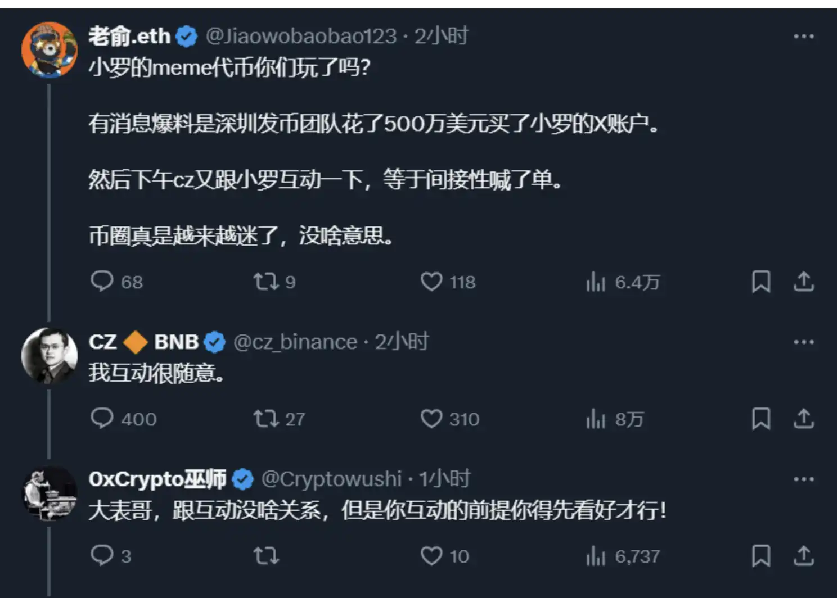Click CZ's profile avatar

coord(49,356)
